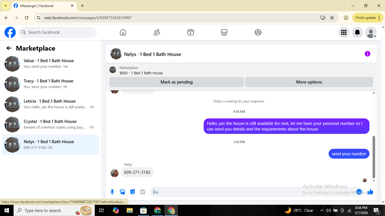
Task: Open the Facebook logo home
Action: (x=10, y=32)
